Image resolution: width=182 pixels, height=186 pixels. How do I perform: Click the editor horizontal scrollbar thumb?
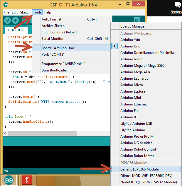pyautogui.click(x=43, y=133)
